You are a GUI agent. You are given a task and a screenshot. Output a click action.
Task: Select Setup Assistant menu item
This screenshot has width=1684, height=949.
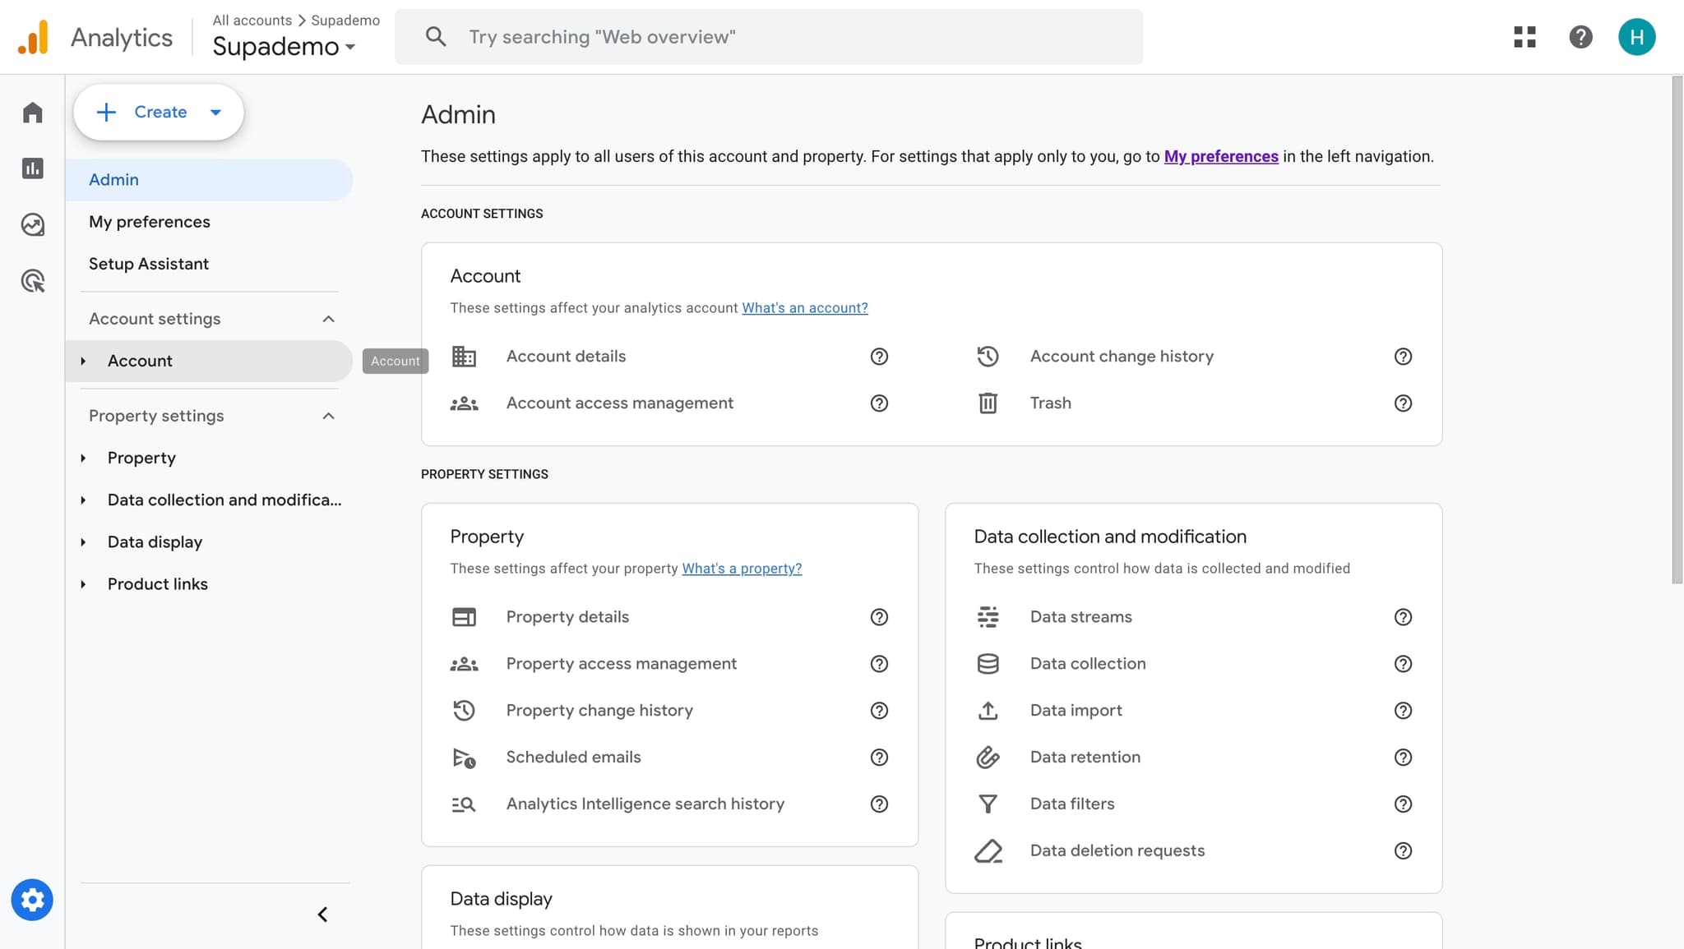click(148, 264)
